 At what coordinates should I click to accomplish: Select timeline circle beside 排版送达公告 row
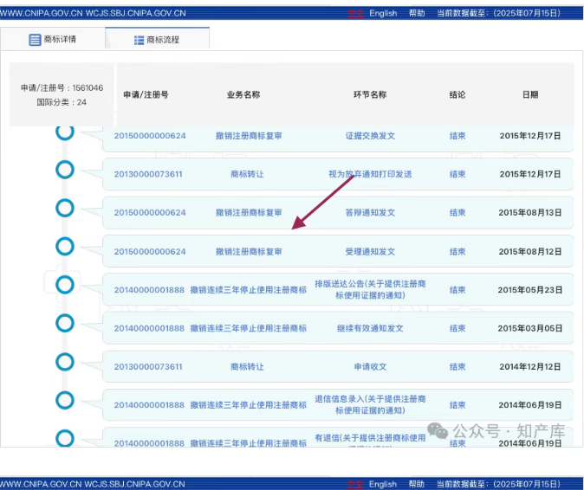pos(65,285)
